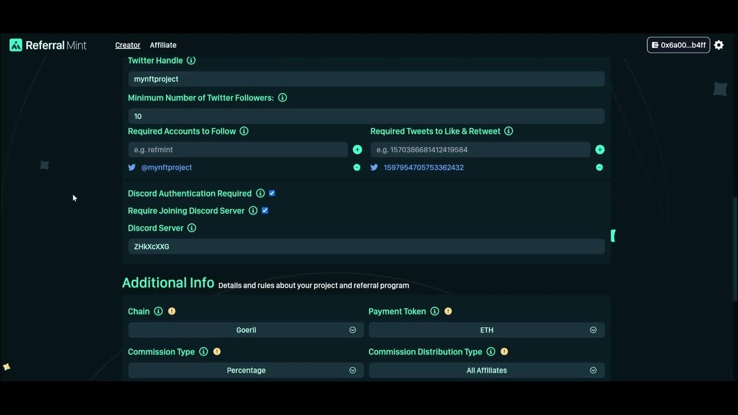
Task: Open the settings gear icon
Action: tap(719, 45)
